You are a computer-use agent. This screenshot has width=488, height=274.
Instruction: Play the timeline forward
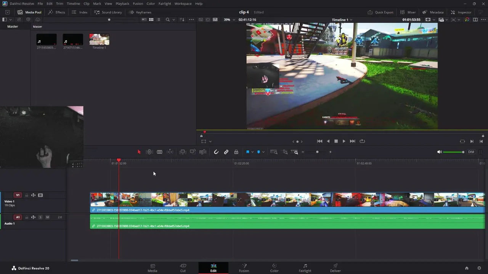pos(344,141)
